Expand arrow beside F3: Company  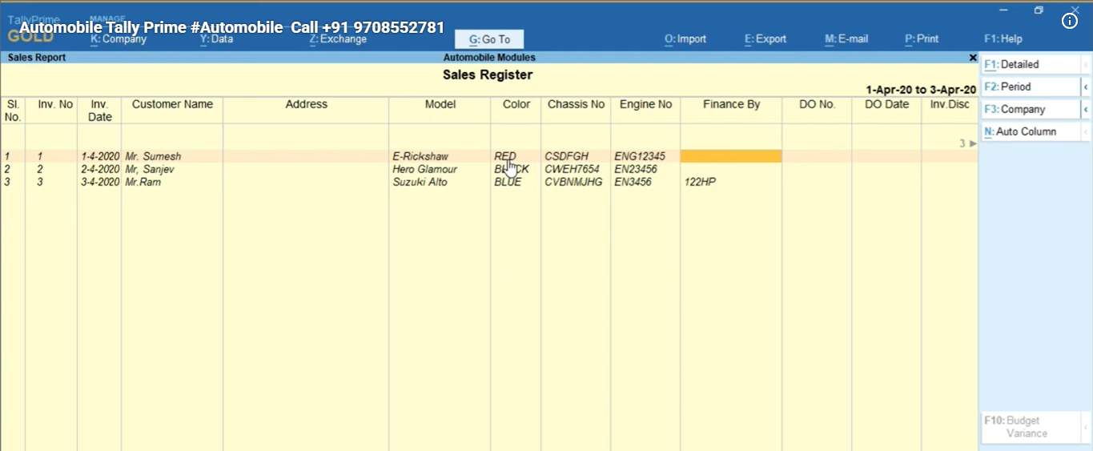(1086, 109)
